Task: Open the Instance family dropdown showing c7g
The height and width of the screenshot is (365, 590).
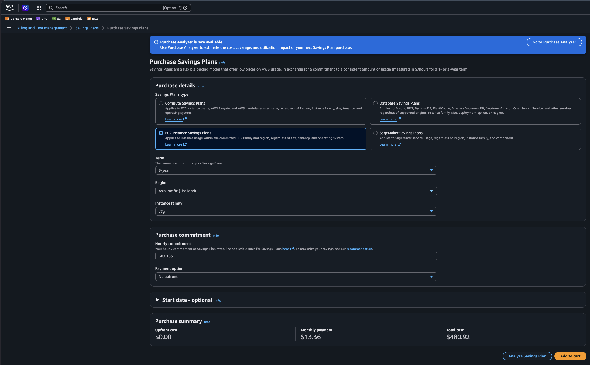Action: (296, 211)
